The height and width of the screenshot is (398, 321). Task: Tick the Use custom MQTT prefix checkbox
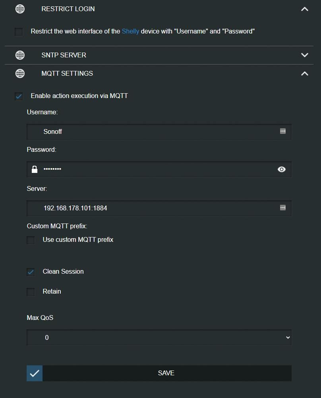31,240
